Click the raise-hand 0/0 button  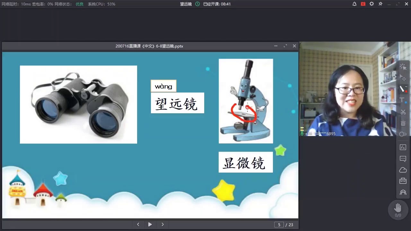tap(398, 210)
